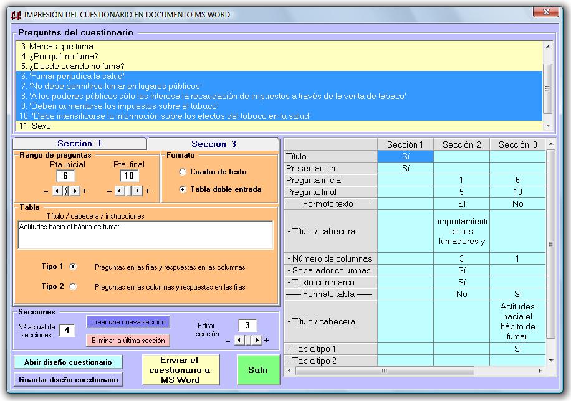The image size is (571, 401).
Task: Click the Sección 2 cell containing 'de los fumadores y'
Action: (461, 231)
